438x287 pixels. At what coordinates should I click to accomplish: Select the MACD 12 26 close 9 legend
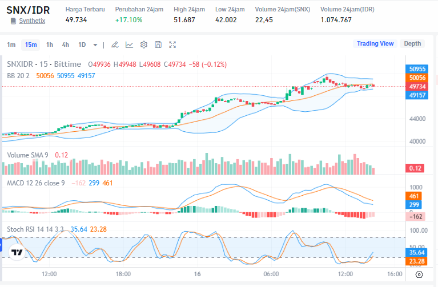pyautogui.click(x=36, y=183)
